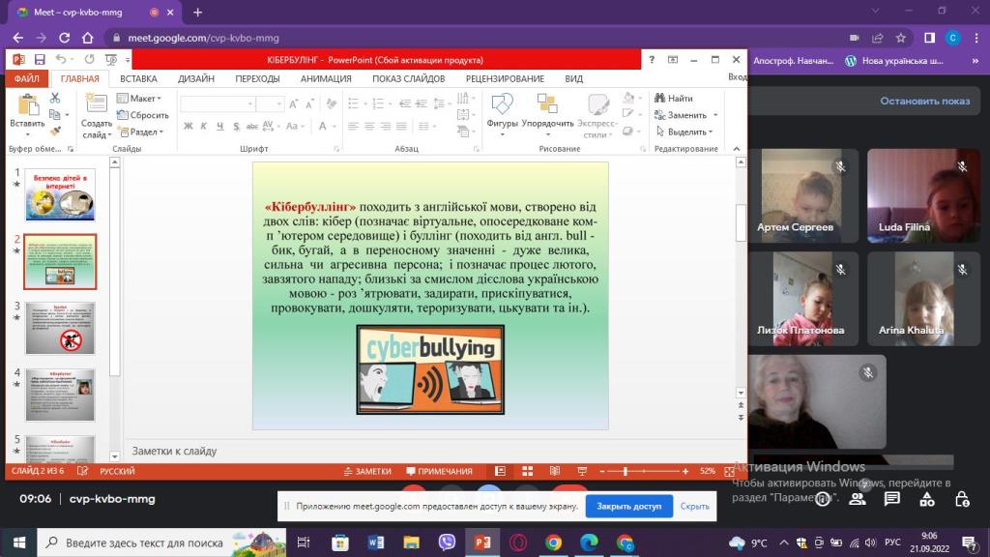Undo the last action in PowerPoint
This screenshot has width=990, height=557.
click(x=61, y=59)
